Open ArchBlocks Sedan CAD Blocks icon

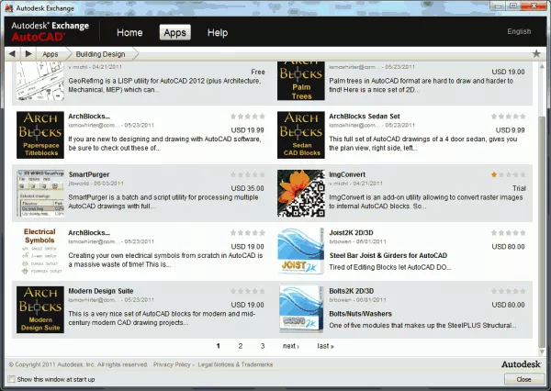pyautogui.click(x=301, y=135)
